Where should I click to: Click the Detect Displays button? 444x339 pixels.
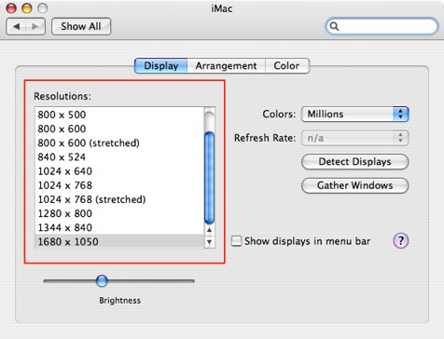coord(354,162)
